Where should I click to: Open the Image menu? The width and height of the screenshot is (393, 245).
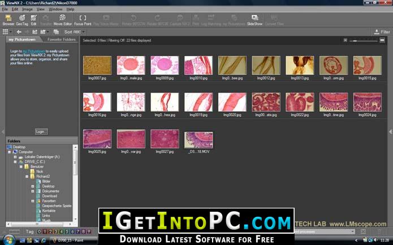pyautogui.click(x=27, y=9)
